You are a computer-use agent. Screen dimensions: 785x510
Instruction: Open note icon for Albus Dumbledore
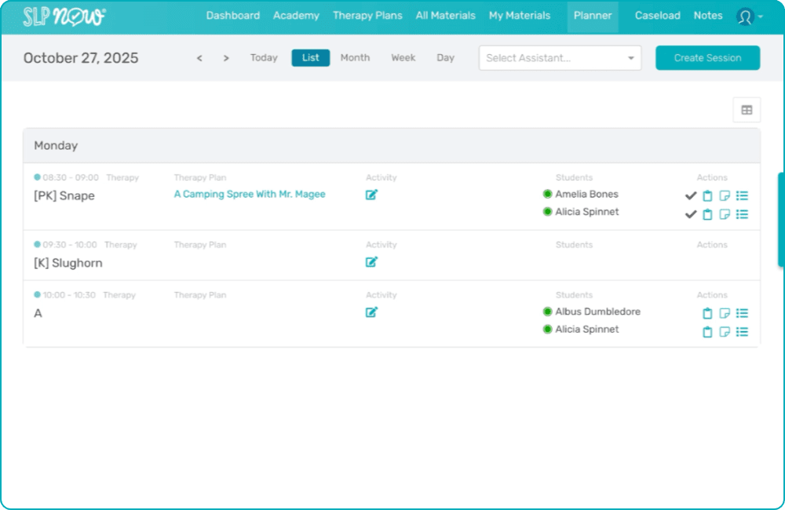click(x=725, y=313)
